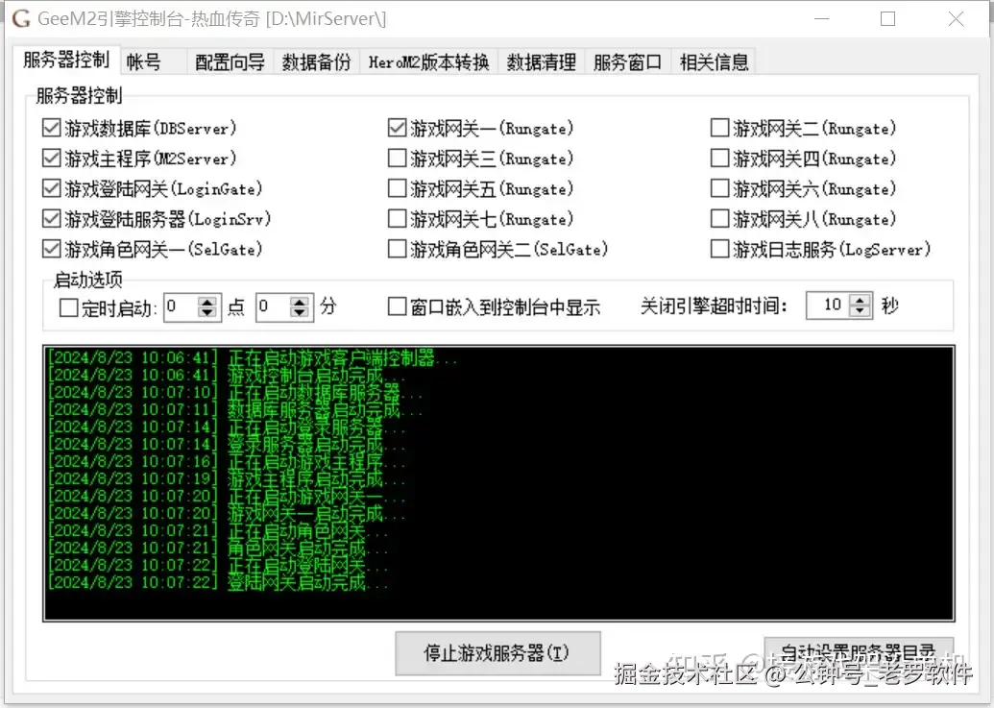
Task: Click the 关闭引擎超时时间 seconds field
Action: pyautogui.click(x=828, y=305)
